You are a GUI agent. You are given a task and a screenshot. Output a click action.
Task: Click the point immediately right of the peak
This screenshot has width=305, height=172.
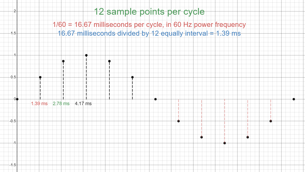click(x=109, y=61)
